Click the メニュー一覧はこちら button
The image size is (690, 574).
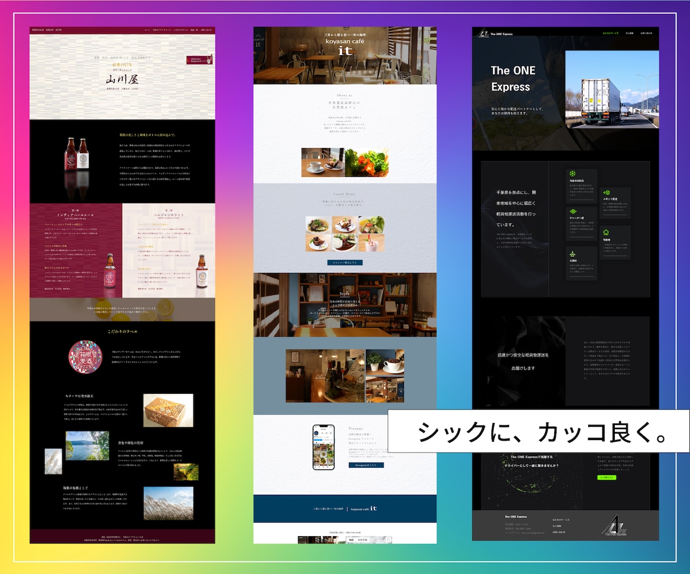pyautogui.click(x=345, y=263)
